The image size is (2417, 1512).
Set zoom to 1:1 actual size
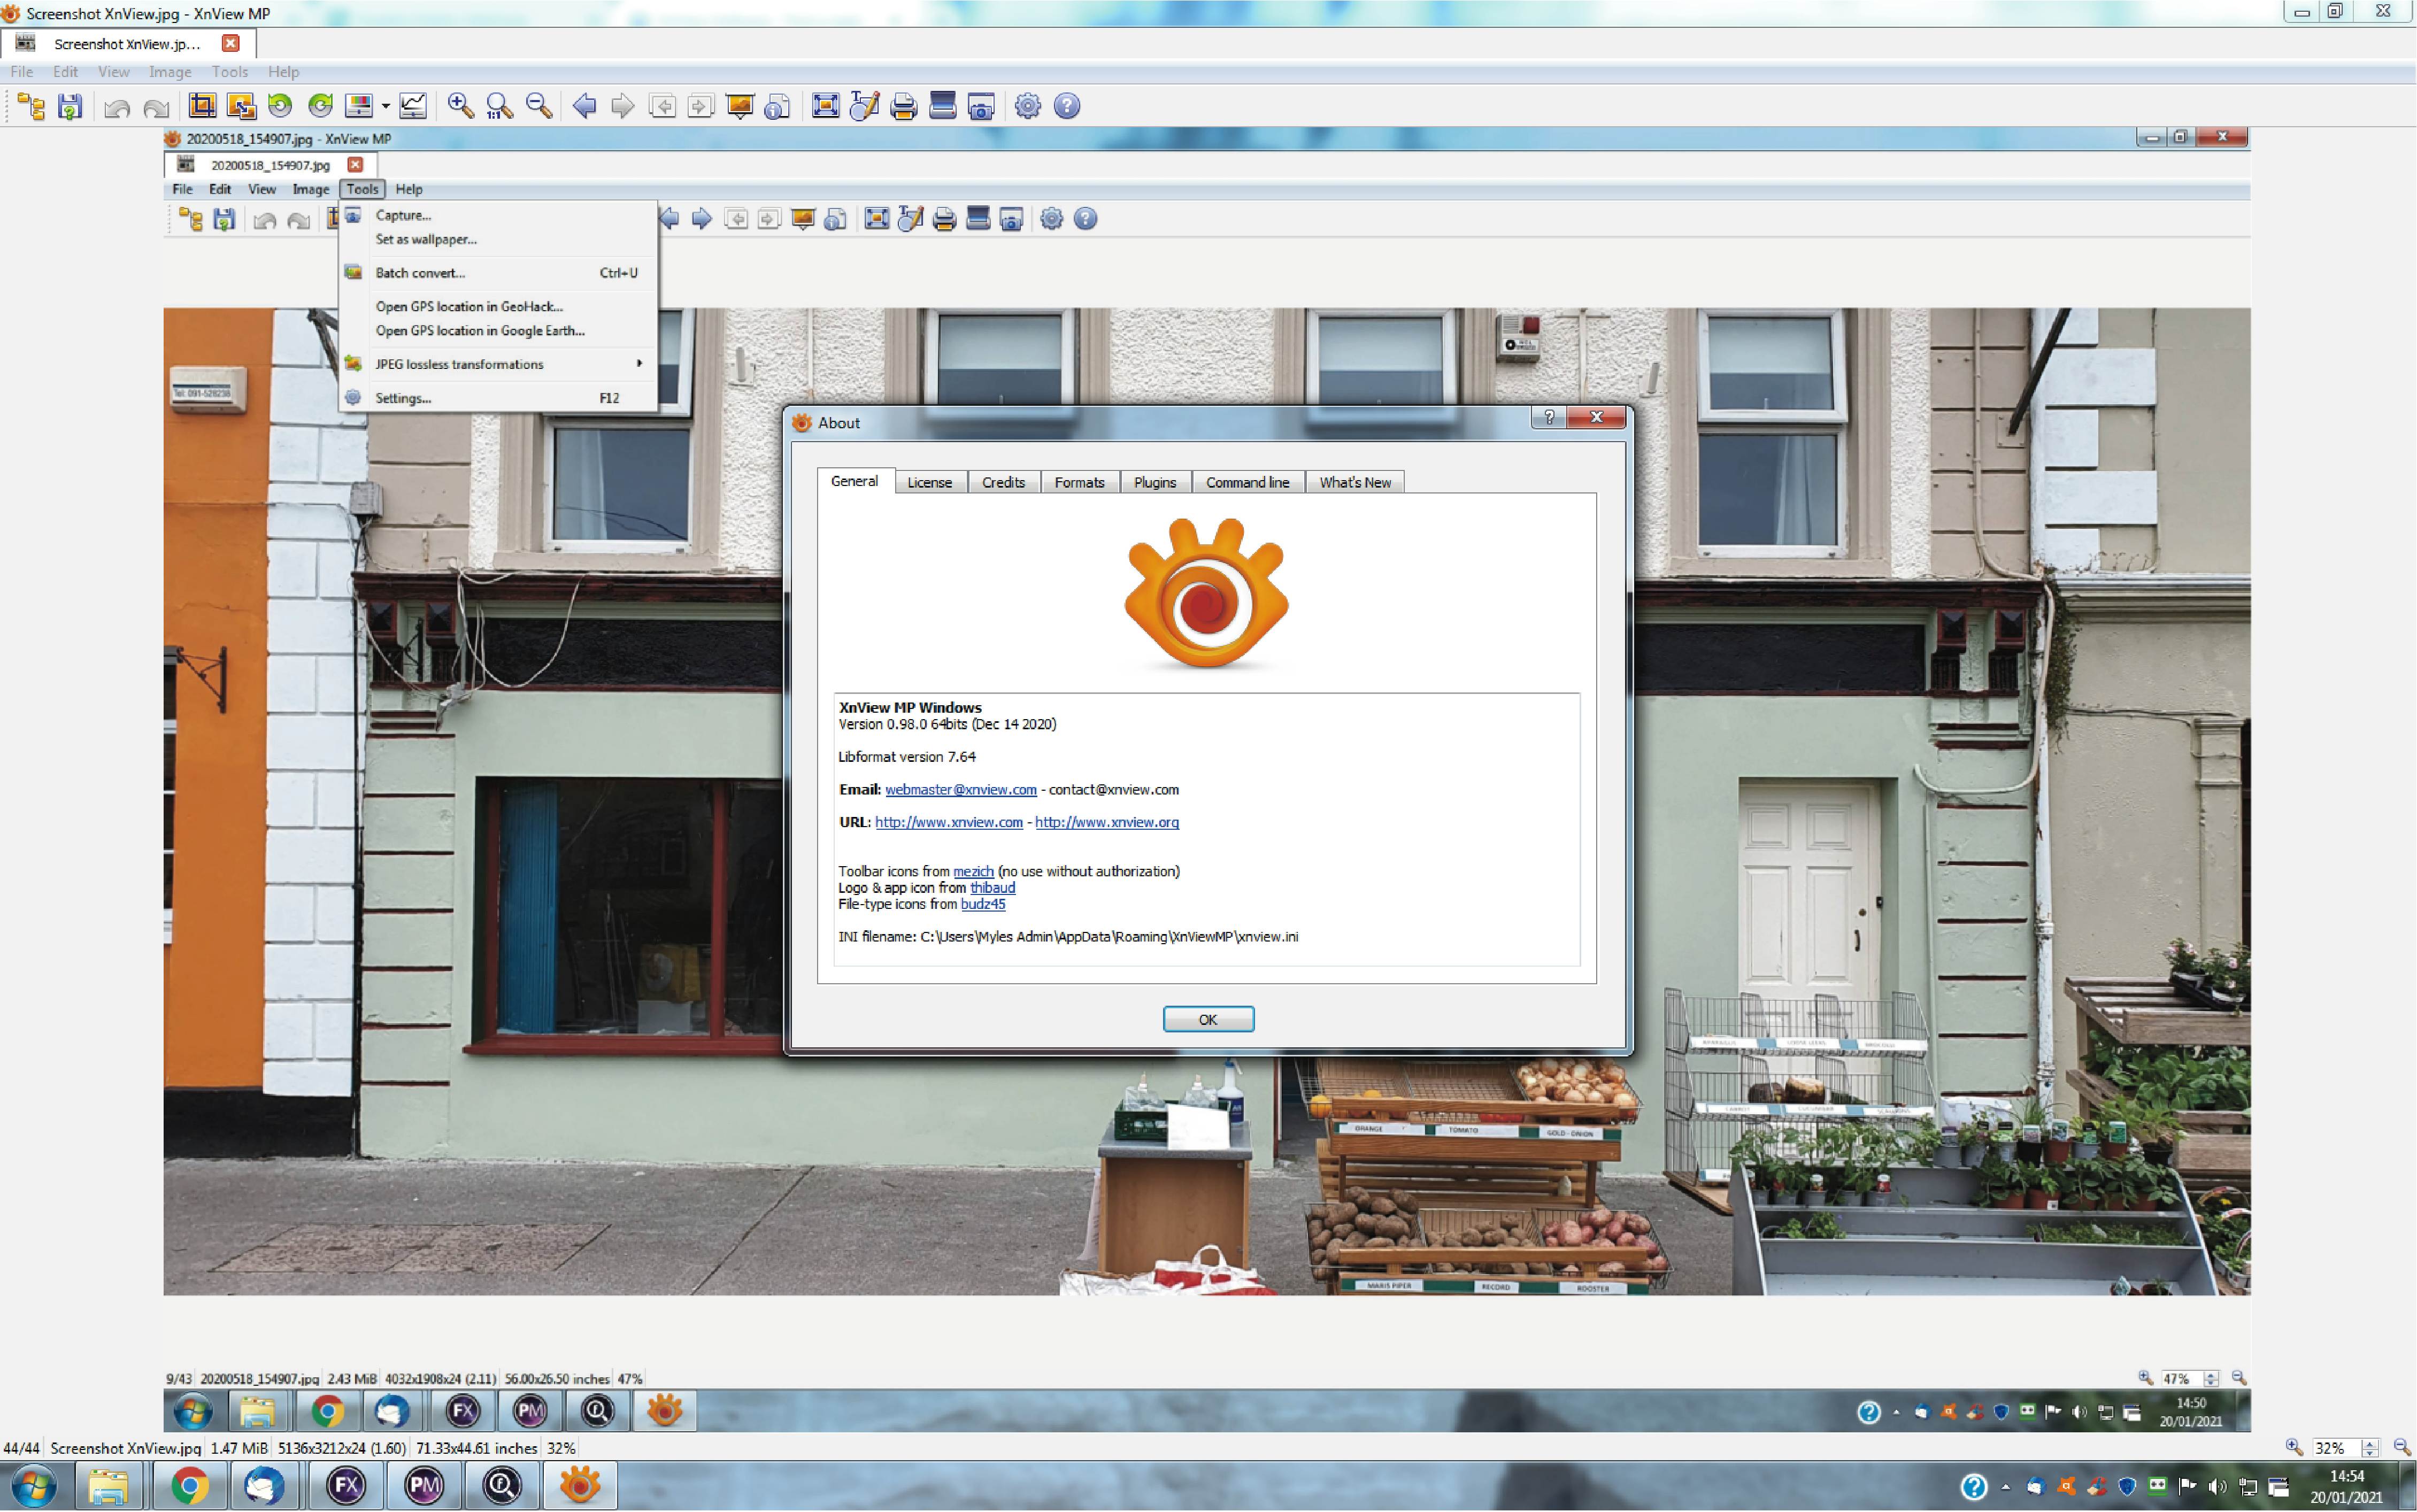pos(499,106)
